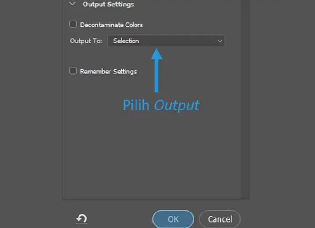Click the reset workspace arrow icon
Screen dimensions: 315x228
(82, 218)
